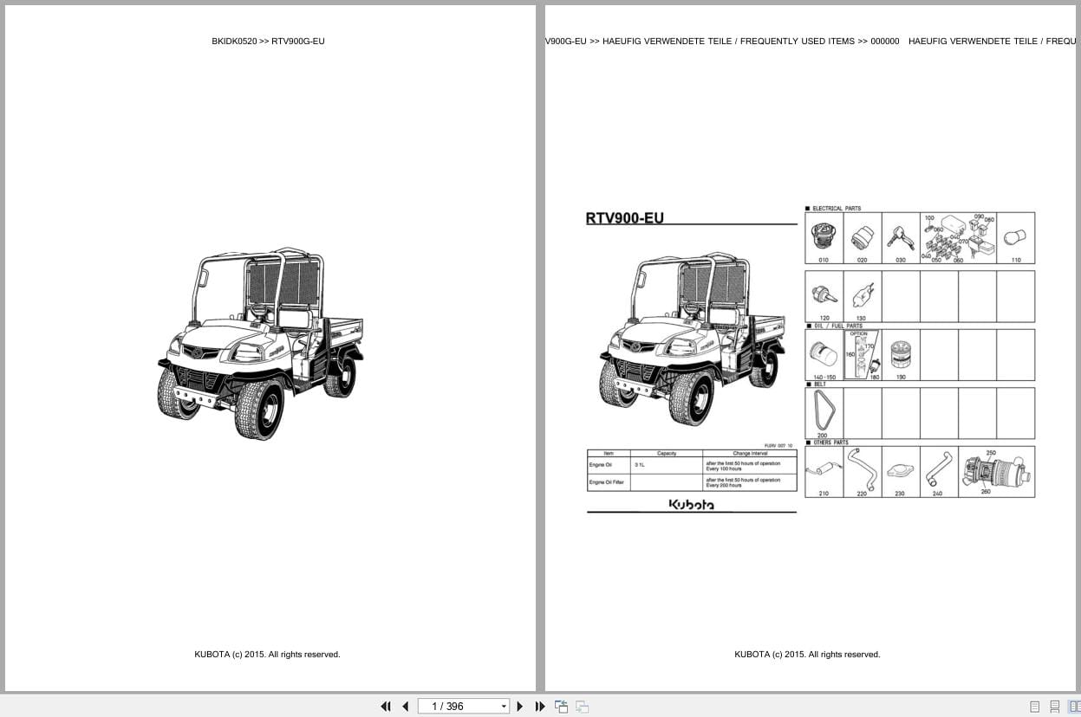
Task: Select the single page view icon
Action: point(1035,707)
